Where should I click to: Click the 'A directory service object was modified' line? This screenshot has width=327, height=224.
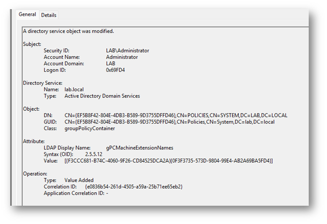coord(68,31)
